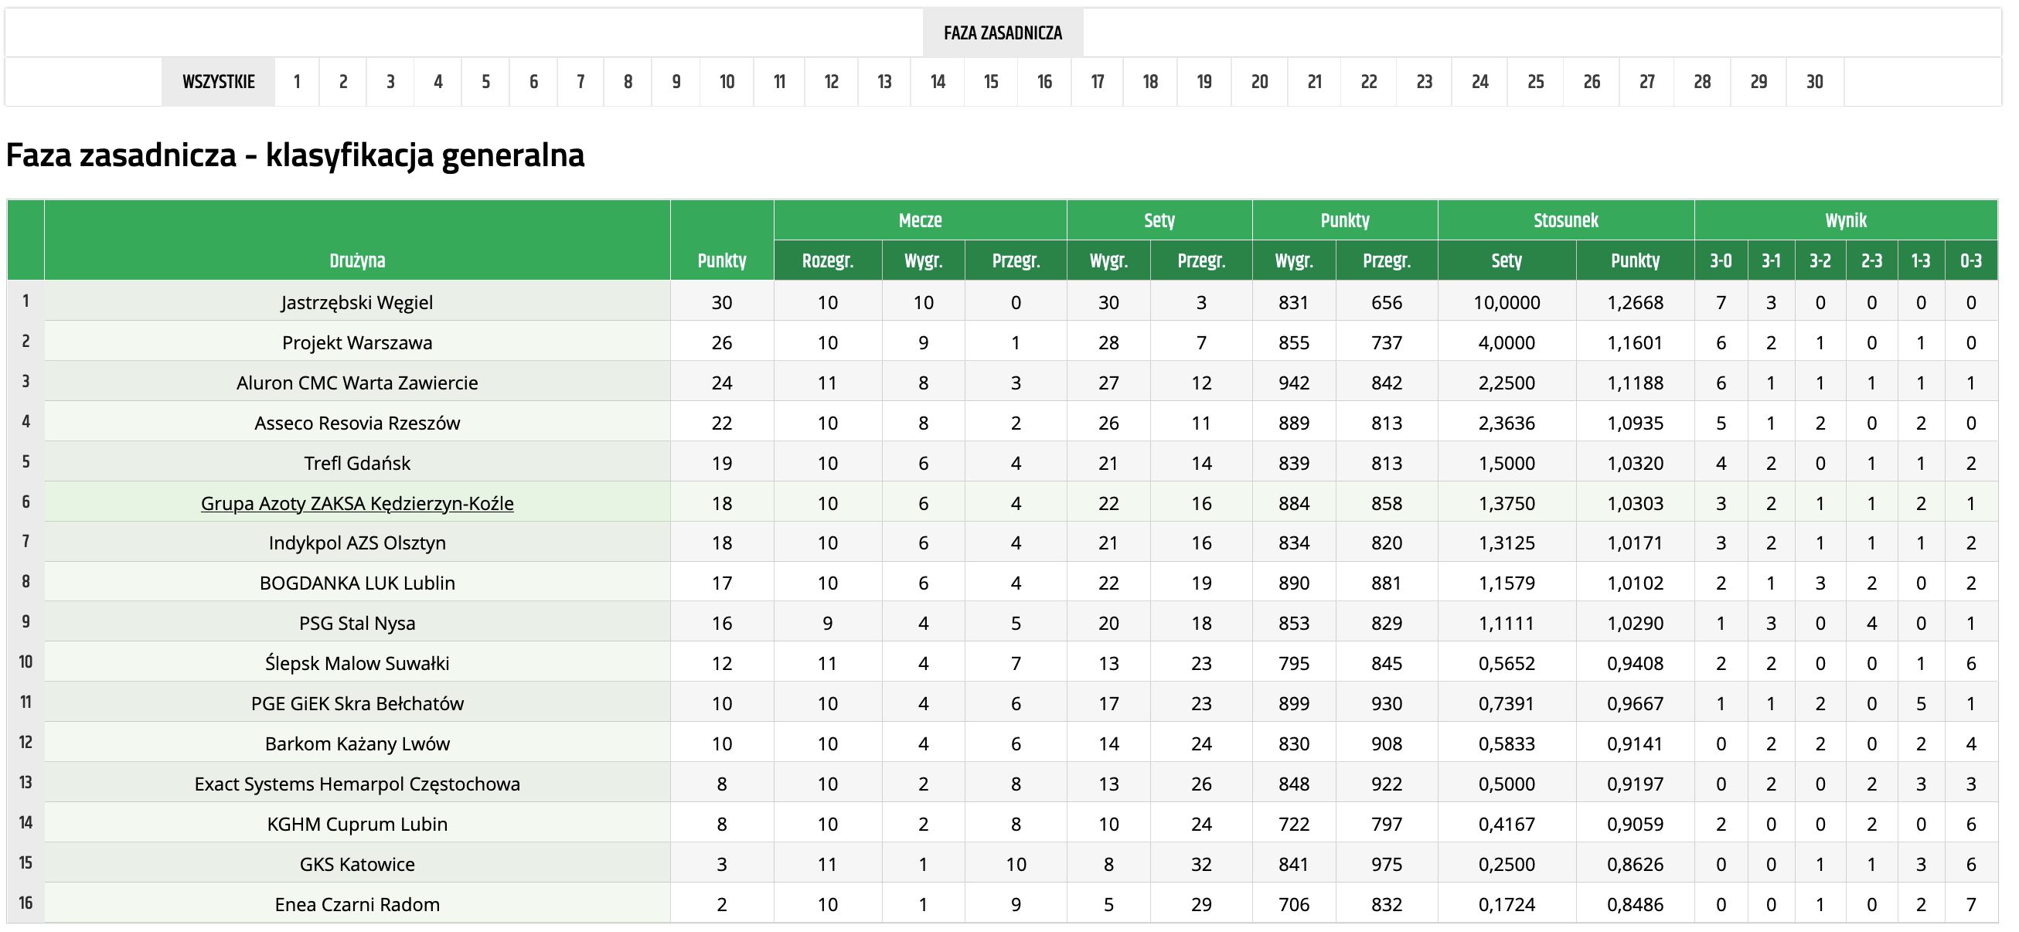Screen dimensions: 2019x932
Task: Click the Drużyna column header
Action: pos(357,260)
